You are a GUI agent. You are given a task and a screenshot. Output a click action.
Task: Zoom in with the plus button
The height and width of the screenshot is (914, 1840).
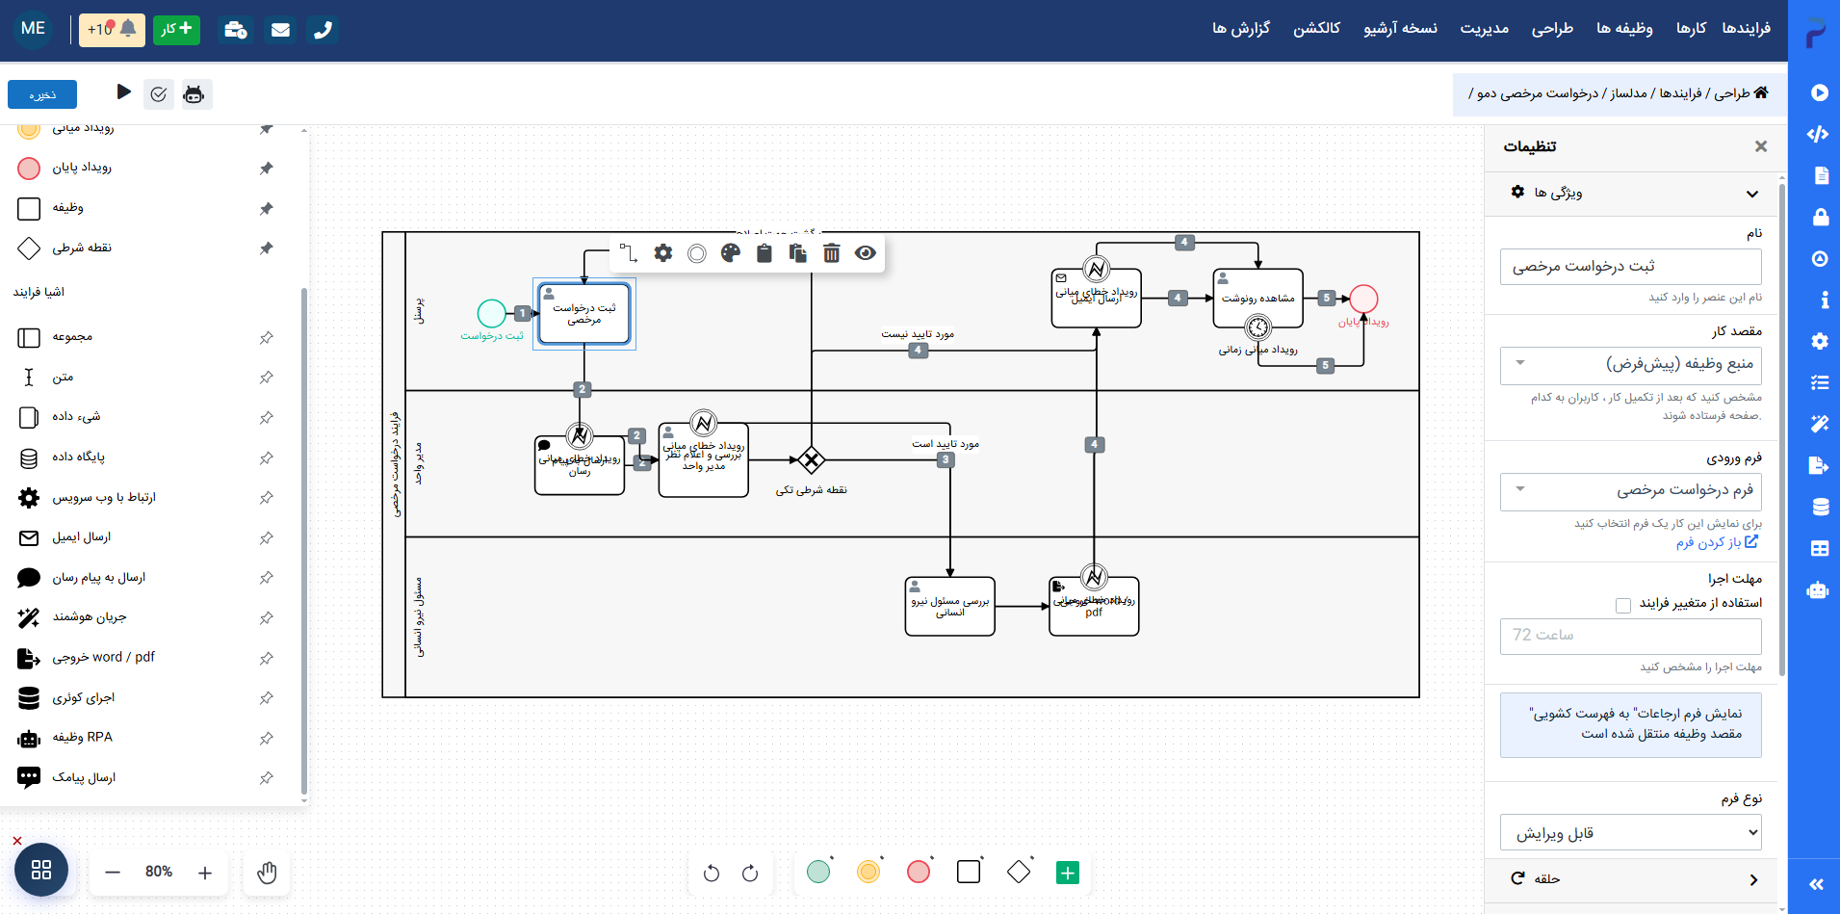point(205,873)
